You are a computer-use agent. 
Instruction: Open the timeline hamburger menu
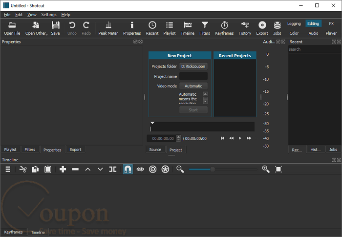(x=8, y=169)
